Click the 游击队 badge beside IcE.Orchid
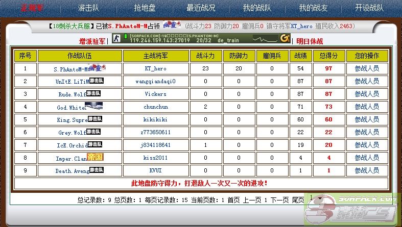 pyautogui.click(x=96, y=144)
